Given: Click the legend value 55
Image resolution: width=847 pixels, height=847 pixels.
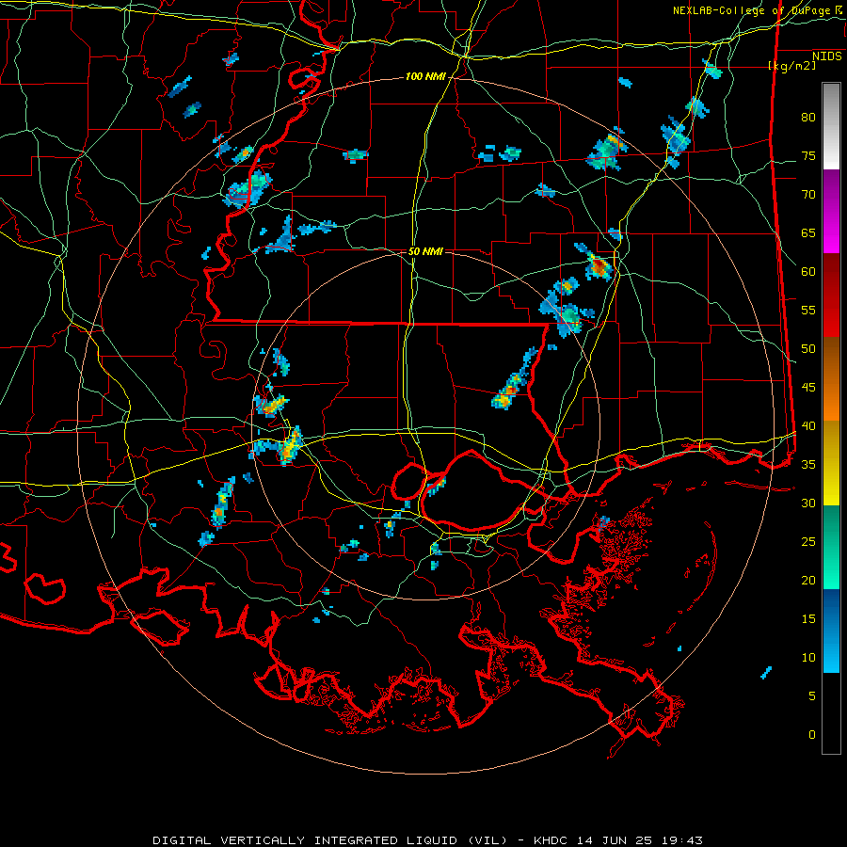Looking at the screenshot, I should [x=808, y=310].
